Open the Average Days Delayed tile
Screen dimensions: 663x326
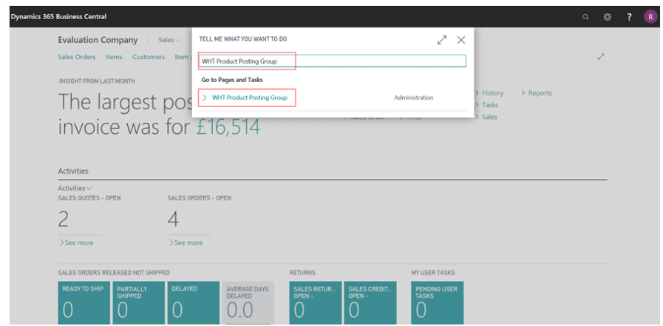(248, 303)
